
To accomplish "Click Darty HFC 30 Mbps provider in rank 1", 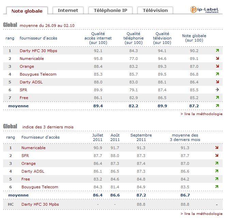I will pyautogui.click(x=38, y=51).
